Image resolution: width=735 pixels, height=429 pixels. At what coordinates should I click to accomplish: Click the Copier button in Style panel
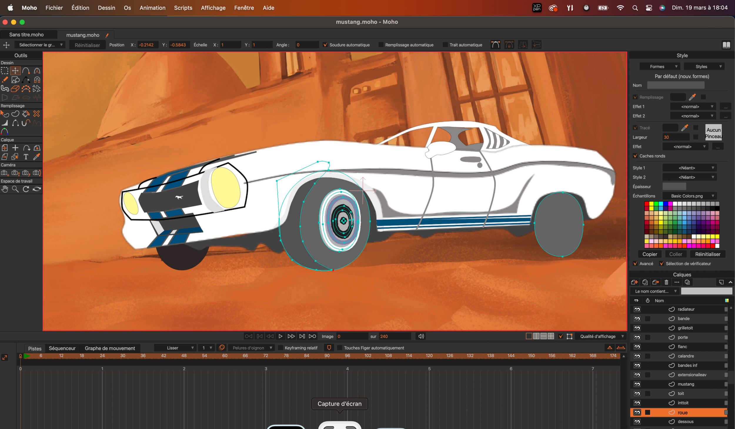click(649, 254)
